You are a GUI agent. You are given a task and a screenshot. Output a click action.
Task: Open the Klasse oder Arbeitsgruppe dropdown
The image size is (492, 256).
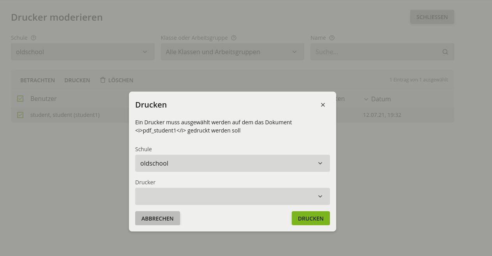[x=232, y=52]
